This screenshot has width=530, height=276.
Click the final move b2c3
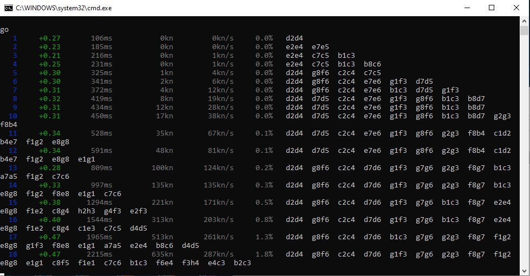(x=243, y=263)
